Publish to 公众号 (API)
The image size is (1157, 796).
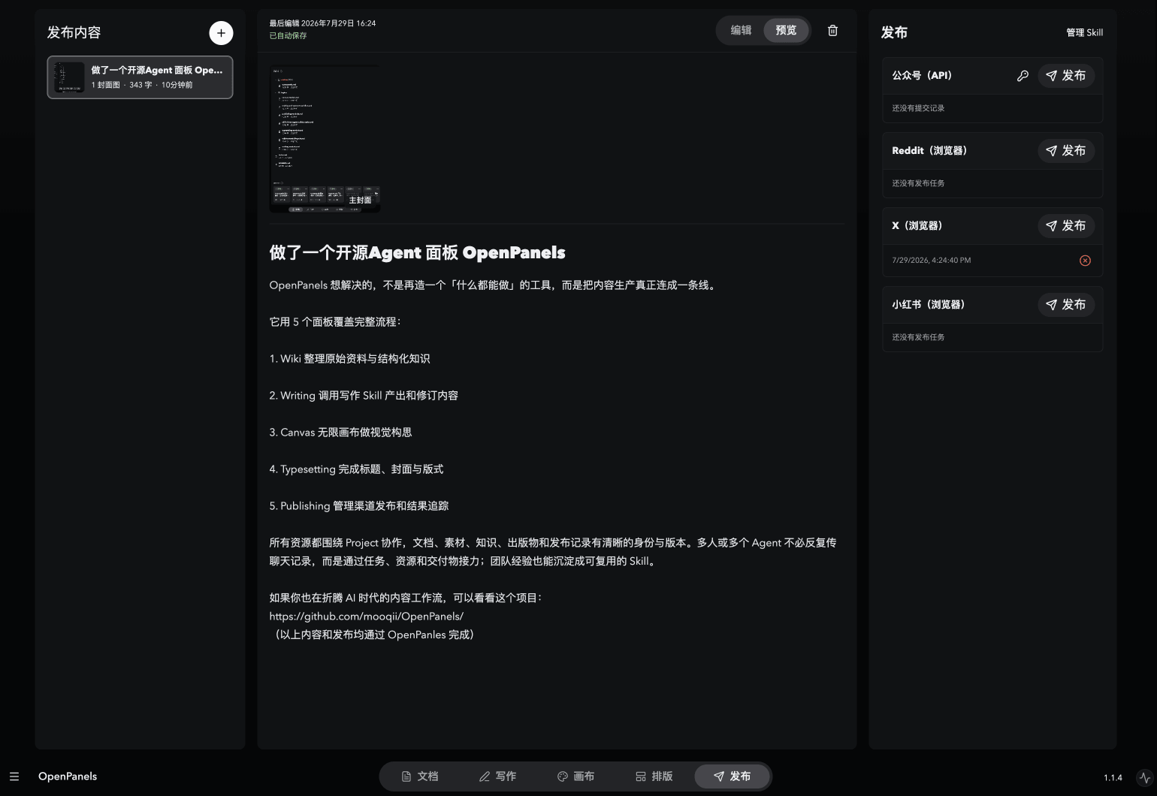[1066, 76]
